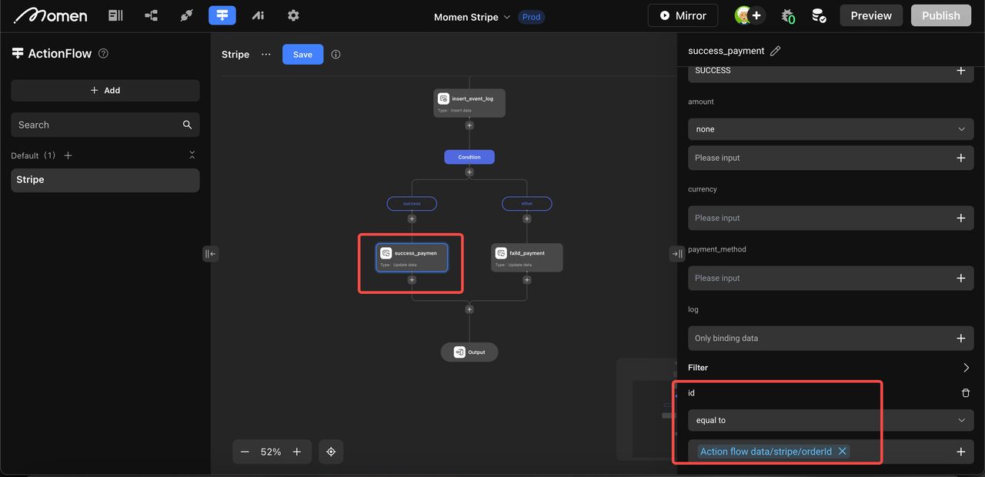985x477 pixels.
Task: Open the 'equal to' operator dropdown
Action: (831, 420)
